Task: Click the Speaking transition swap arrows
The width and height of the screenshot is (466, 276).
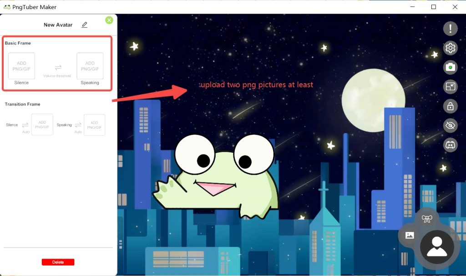Action: [77, 124]
